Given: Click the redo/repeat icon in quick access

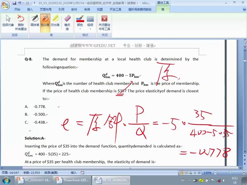Looking at the screenshot, I should pyautogui.click(x=27, y=3).
